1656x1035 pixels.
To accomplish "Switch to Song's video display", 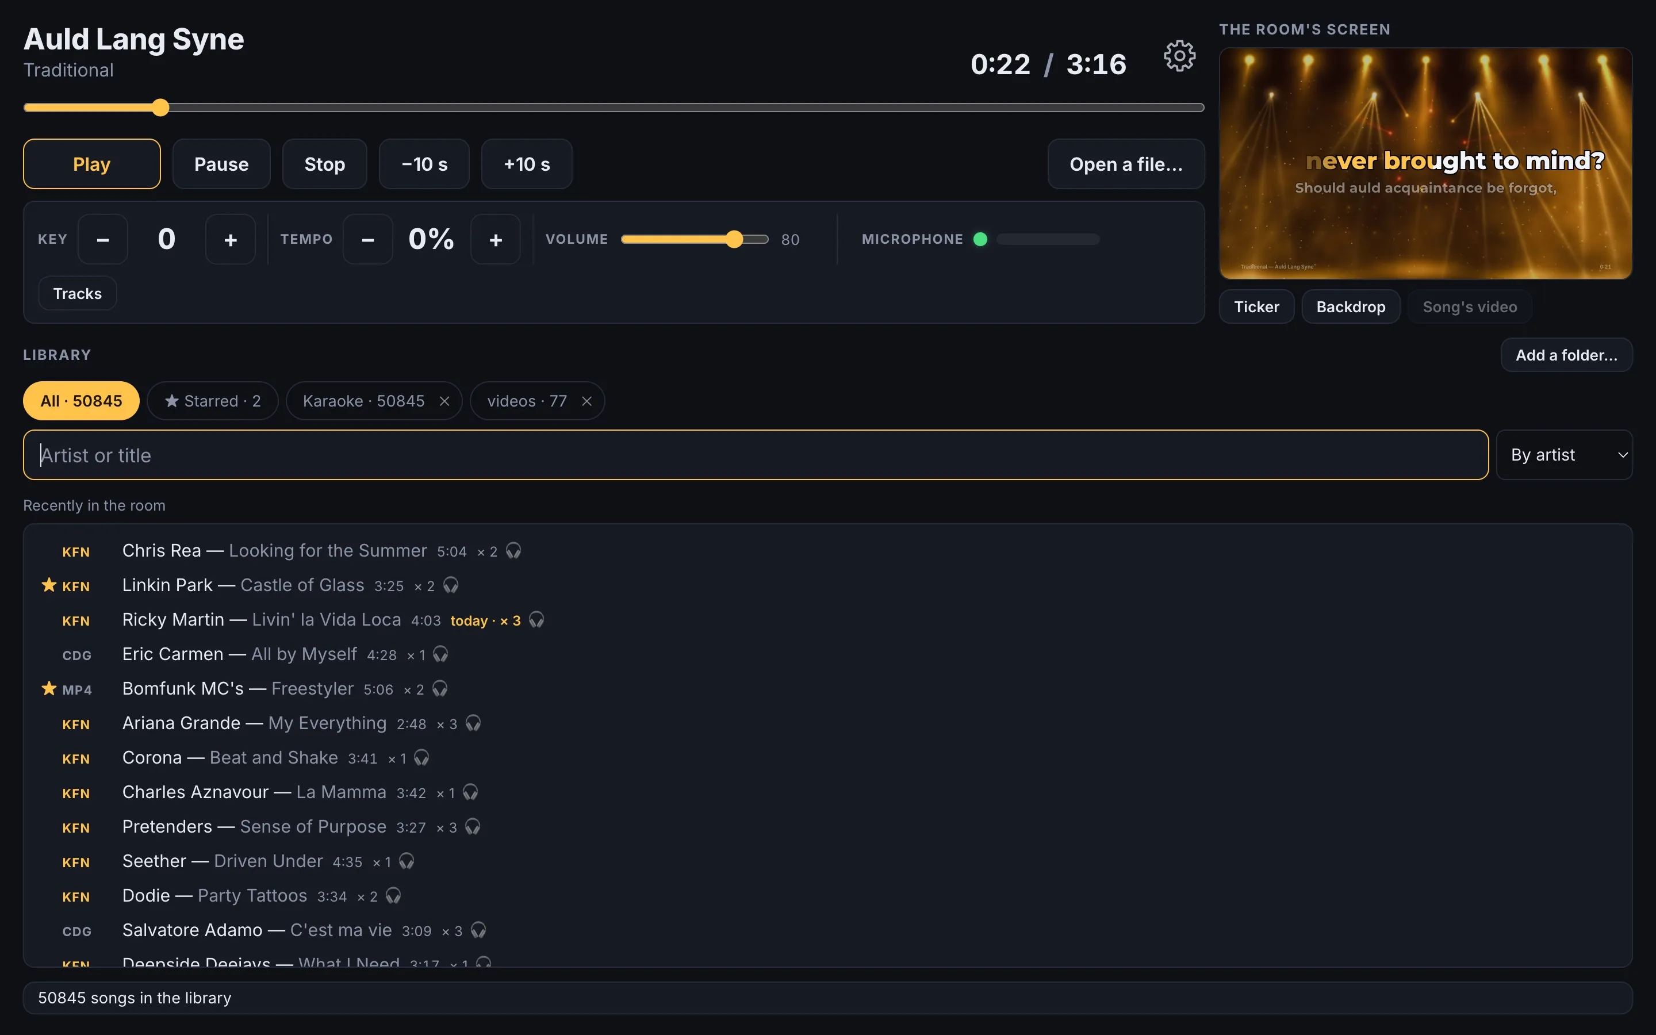I will pos(1469,306).
